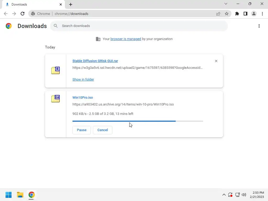Cancel the Win10Pro.iso download
The height and width of the screenshot is (201, 268).
[103, 130]
